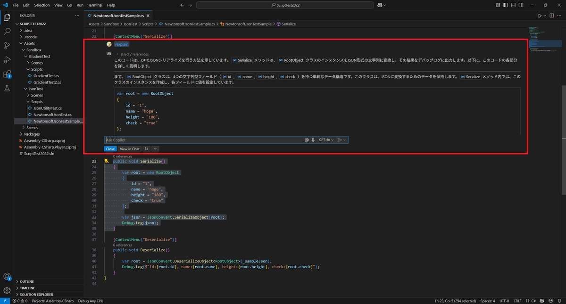Click CRLF line ending in status bar

(517, 301)
